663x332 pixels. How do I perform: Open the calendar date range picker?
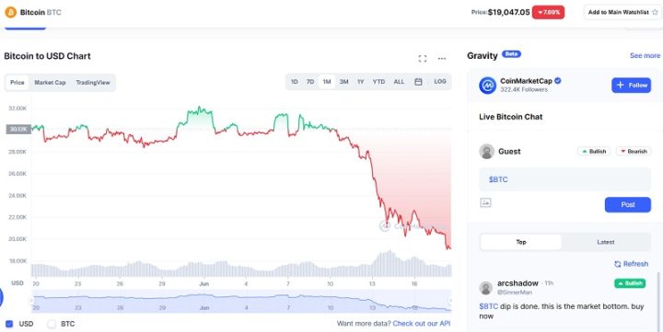point(418,82)
